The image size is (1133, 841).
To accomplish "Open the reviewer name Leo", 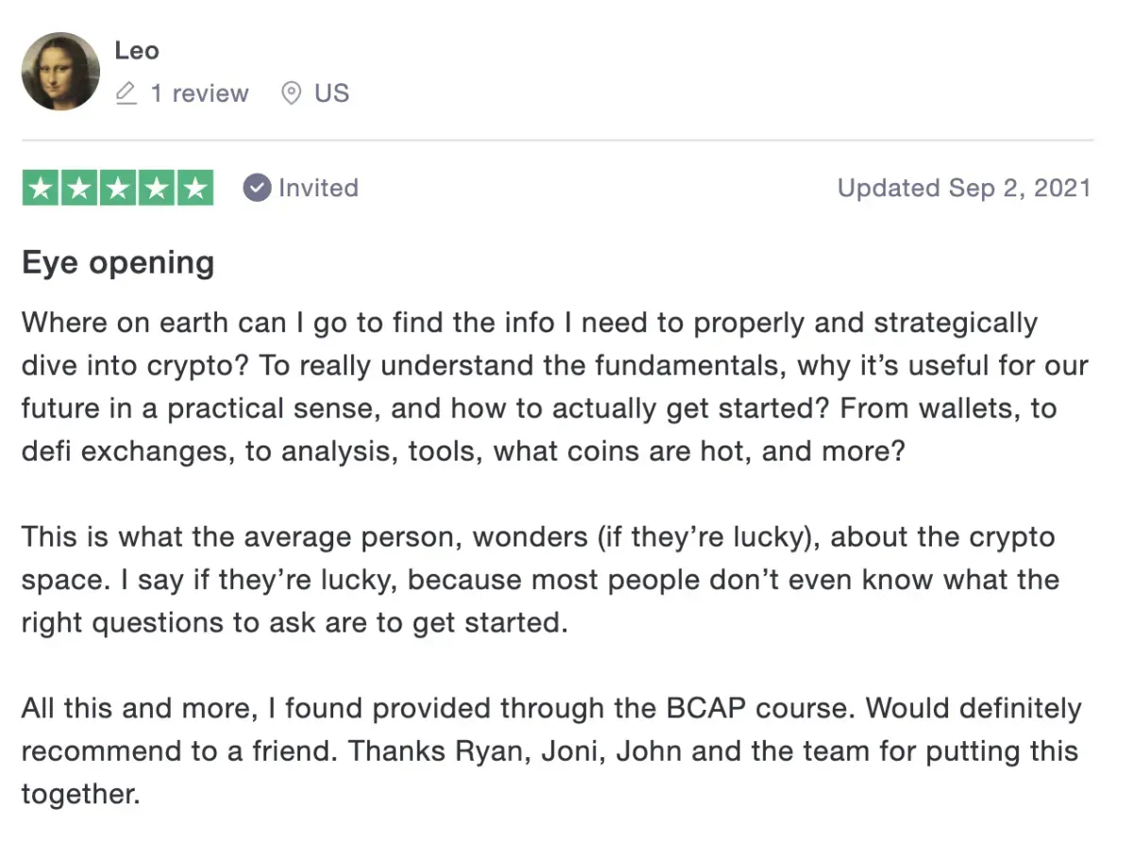I will pos(137,50).
